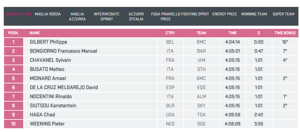Click the WEENING Pieter row name
This screenshot has width=300, height=132.
pos(47,124)
